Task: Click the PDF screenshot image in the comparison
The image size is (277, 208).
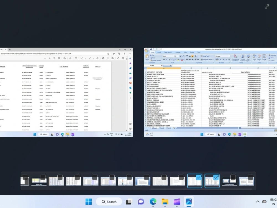Action: click(x=66, y=92)
